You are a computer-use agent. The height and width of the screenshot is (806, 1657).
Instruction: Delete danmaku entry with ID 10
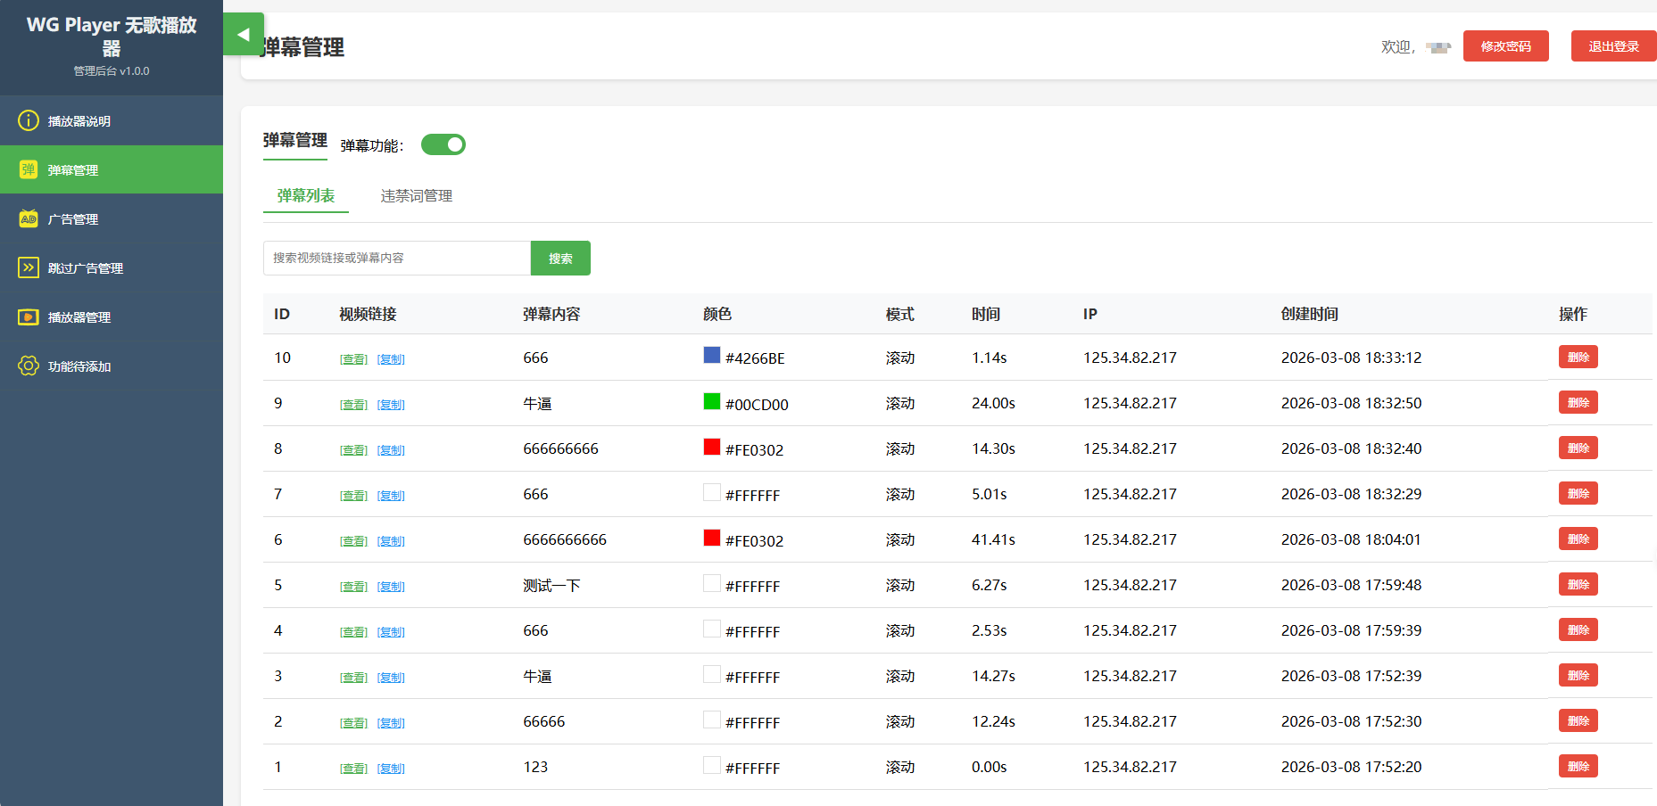coord(1578,358)
